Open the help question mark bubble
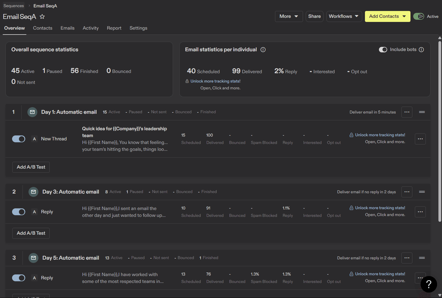The width and height of the screenshot is (442, 298). click(429, 284)
